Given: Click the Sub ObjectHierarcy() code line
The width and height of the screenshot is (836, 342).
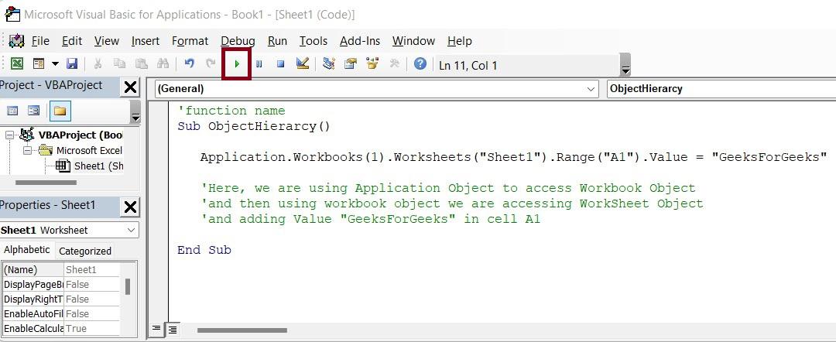Looking at the screenshot, I should point(254,126).
